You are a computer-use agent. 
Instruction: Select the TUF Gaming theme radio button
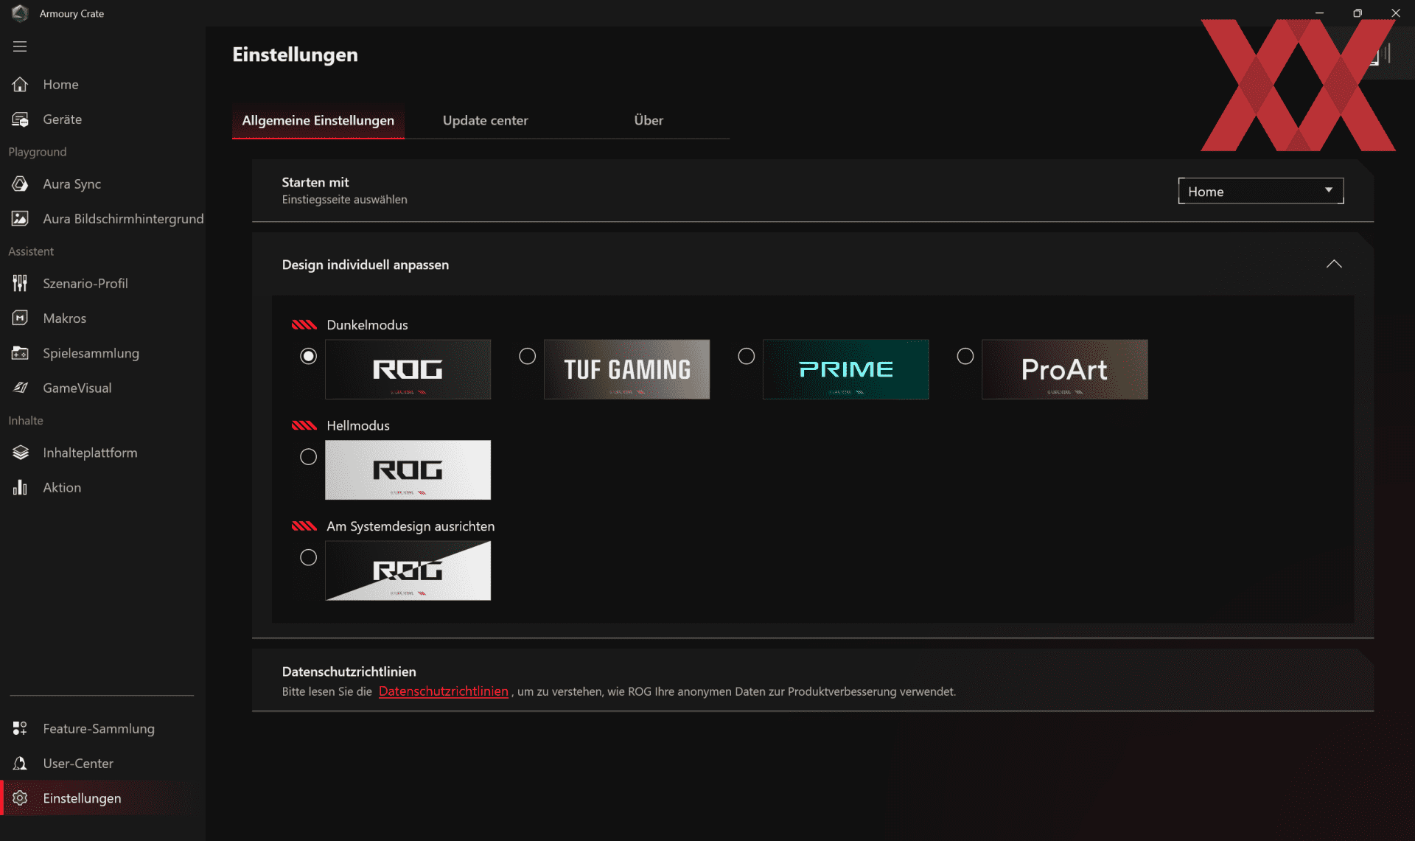tap(528, 356)
